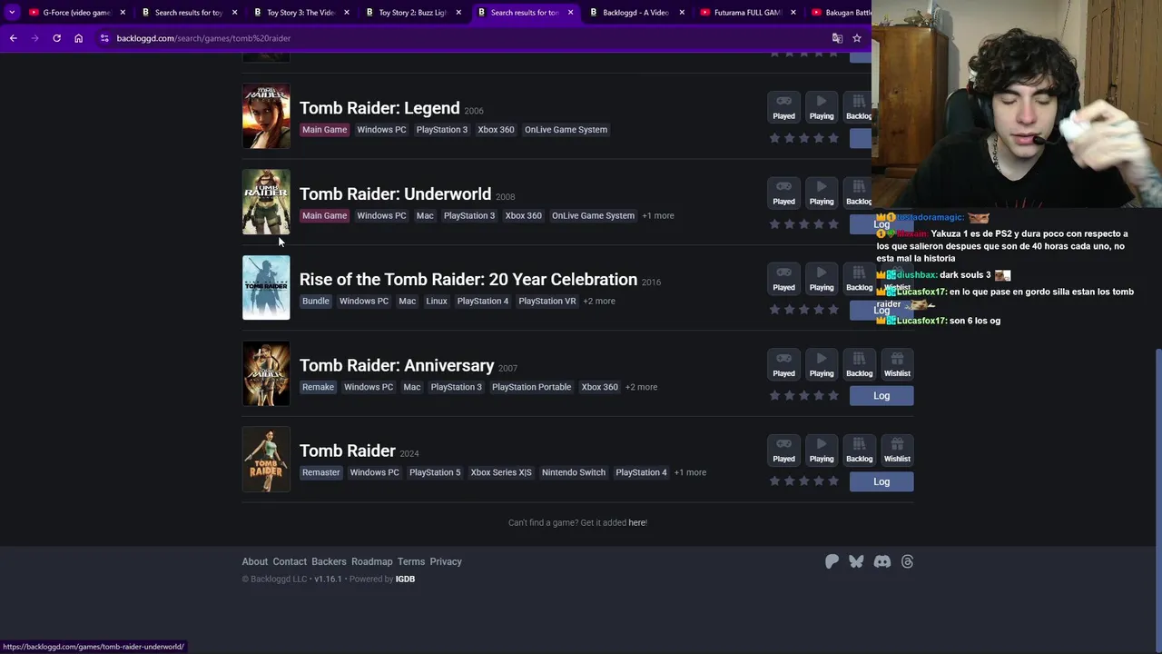Open Tomb Raider: Underworld title link
This screenshot has height=654, width=1162.
(x=395, y=193)
